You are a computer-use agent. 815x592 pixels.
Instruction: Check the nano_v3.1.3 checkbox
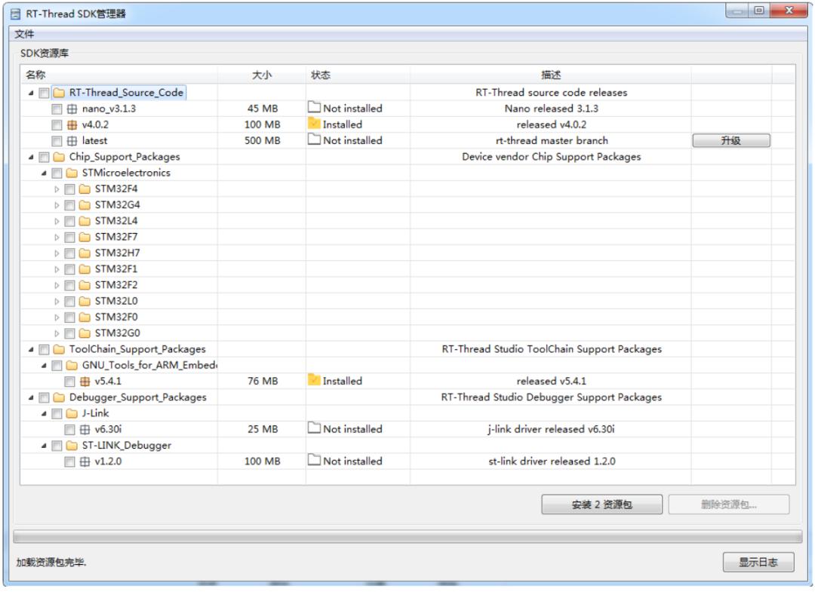pyautogui.click(x=57, y=109)
